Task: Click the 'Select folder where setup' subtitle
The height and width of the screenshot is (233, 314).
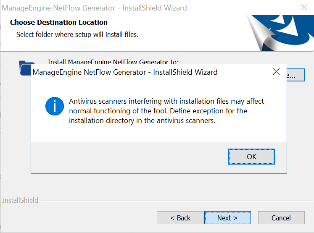Action: (77, 34)
